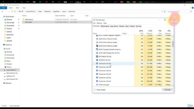Sort Explorer files by Date modified
The width and height of the screenshot is (194, 109).
60,16
